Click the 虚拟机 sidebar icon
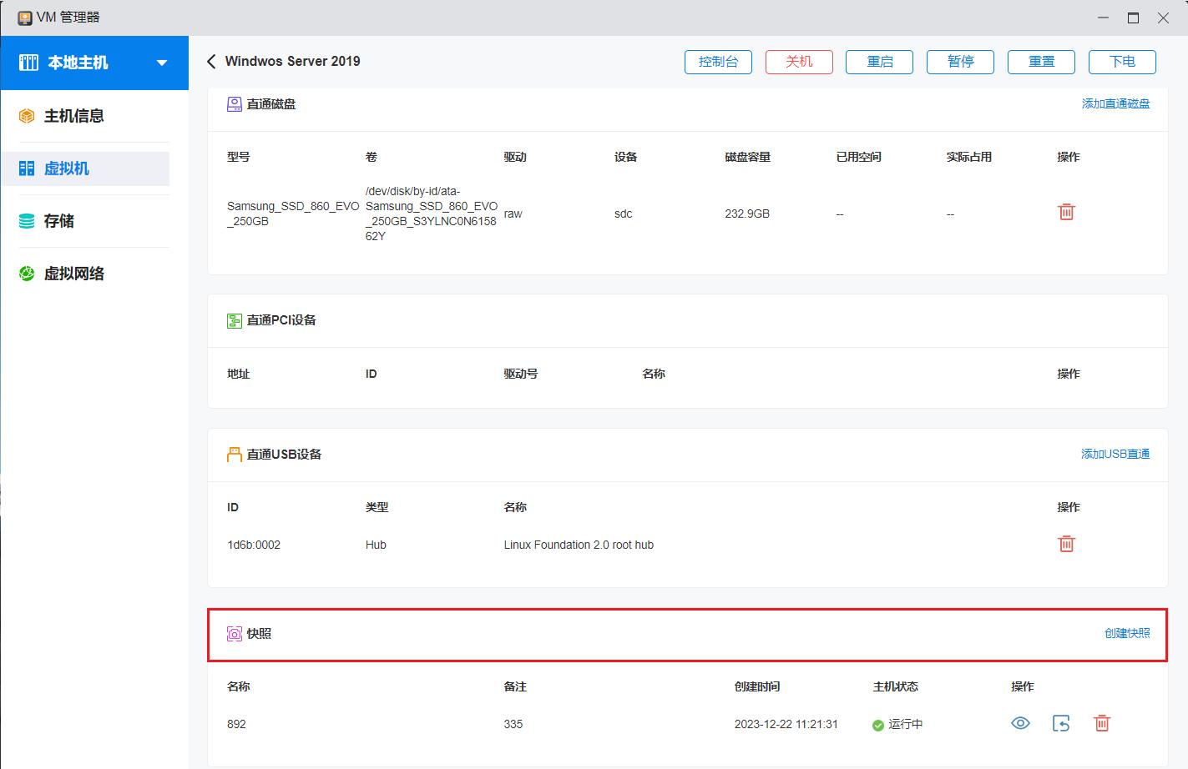The width and height of the screenshot is (1188, 769). click(x=28, y=168)
